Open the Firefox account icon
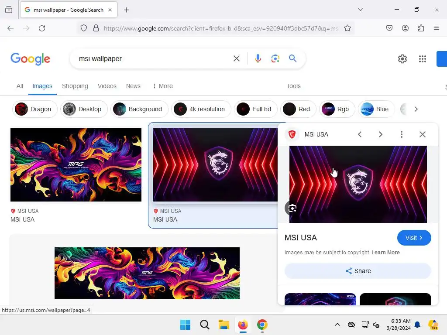The width and height of the screenshot is (447, 335). tap(405, 28)
